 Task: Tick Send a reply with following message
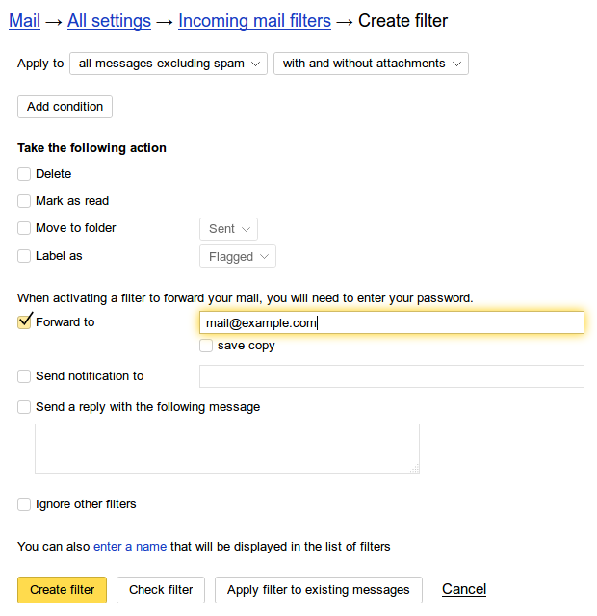(24, 407)
